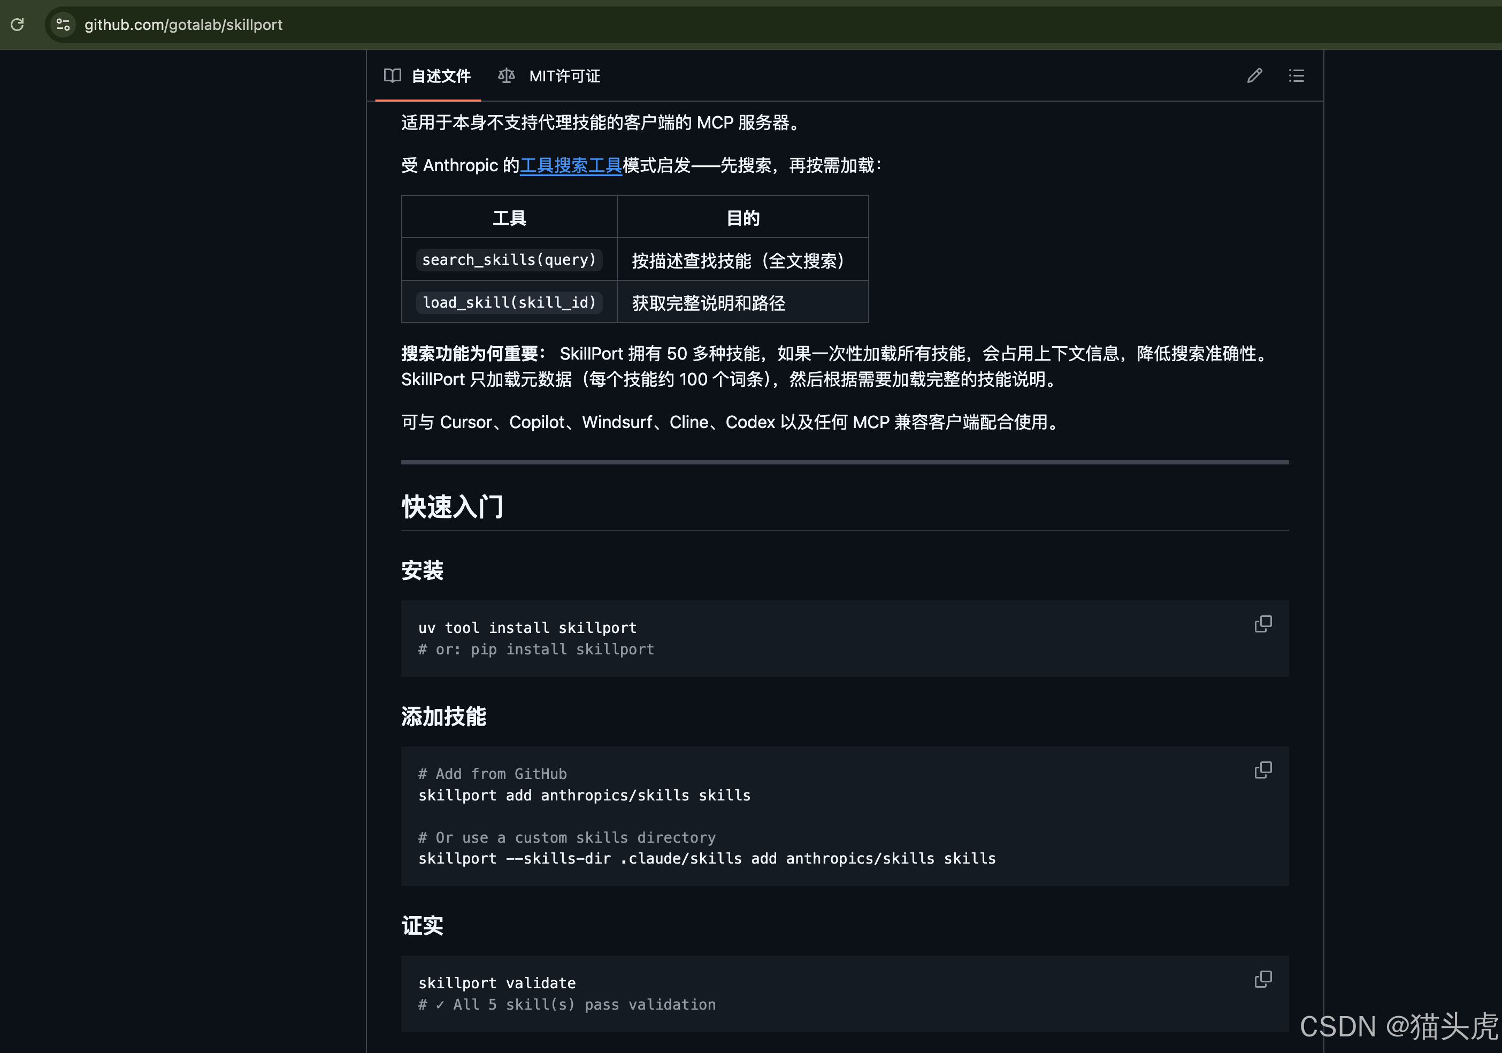
Task: Click the 添加技能 subsection heading
Action: pyautogui.click(x=443, y=716)
